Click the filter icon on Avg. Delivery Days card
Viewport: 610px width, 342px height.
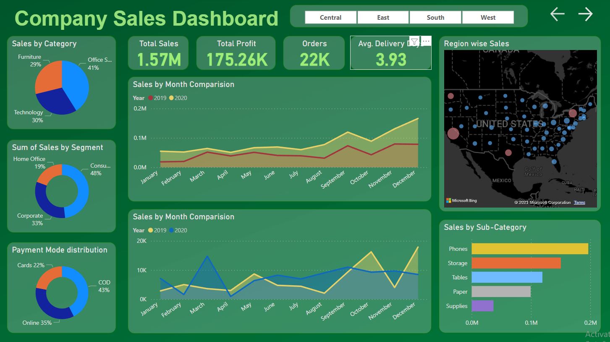click(x=414, y=41)
